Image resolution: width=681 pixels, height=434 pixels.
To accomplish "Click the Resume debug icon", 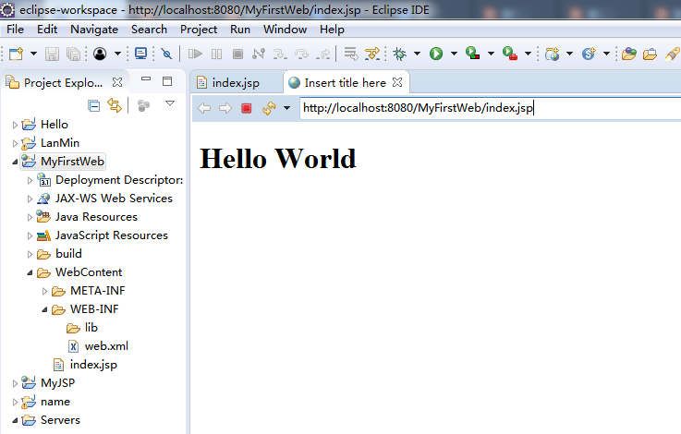I will point(195,54).
